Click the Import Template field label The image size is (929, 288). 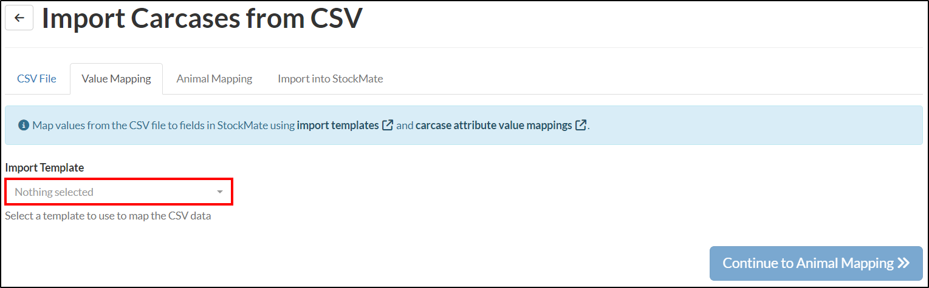point(44,167)
